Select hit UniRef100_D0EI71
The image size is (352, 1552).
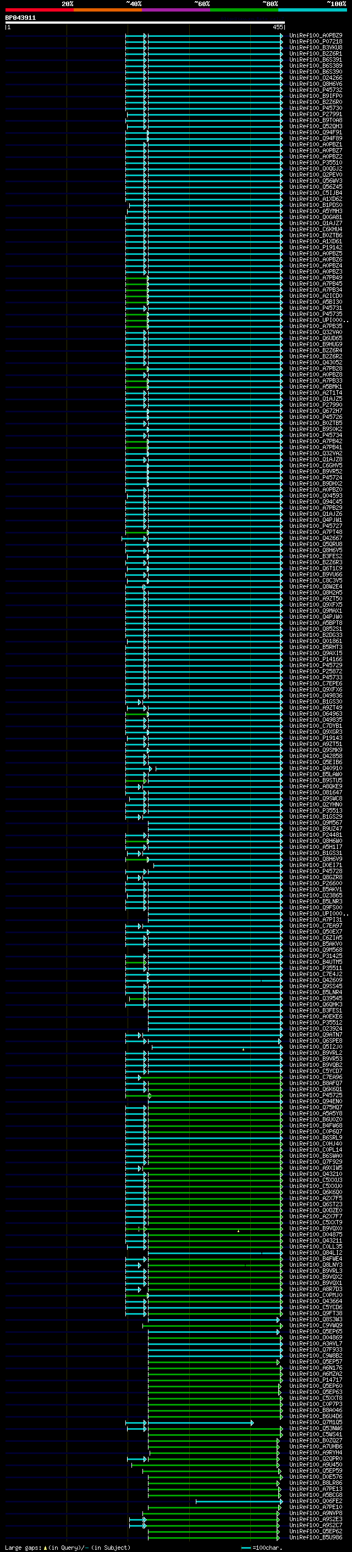(x=315, y=865)
